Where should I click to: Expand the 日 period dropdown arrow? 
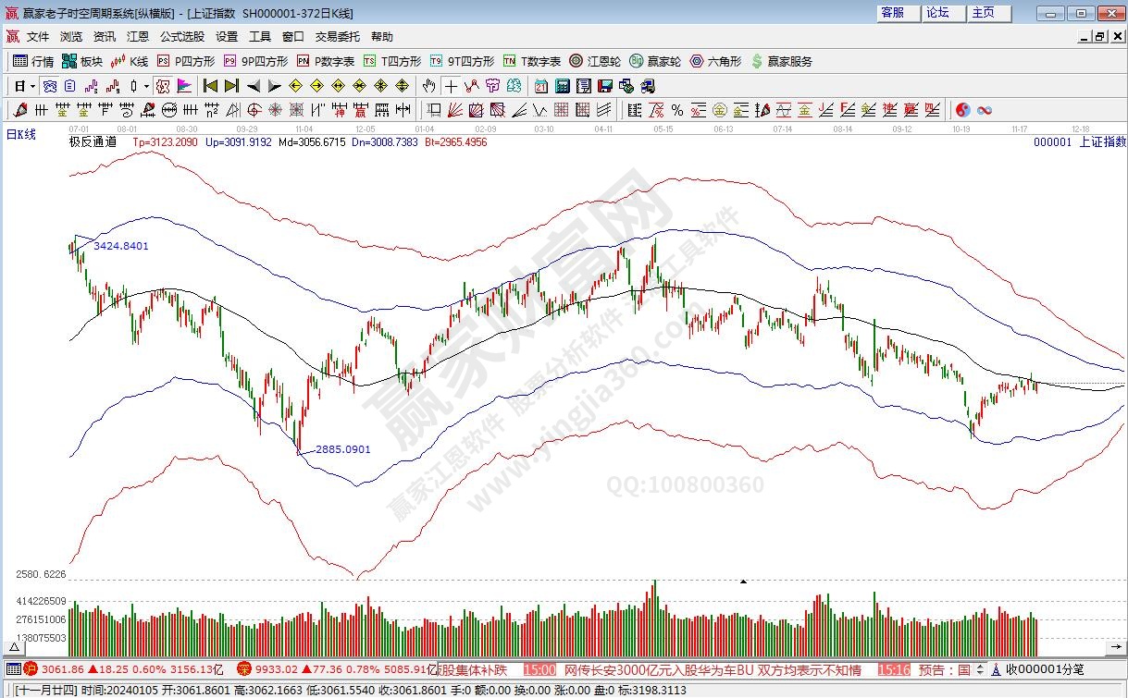[32, 86]
